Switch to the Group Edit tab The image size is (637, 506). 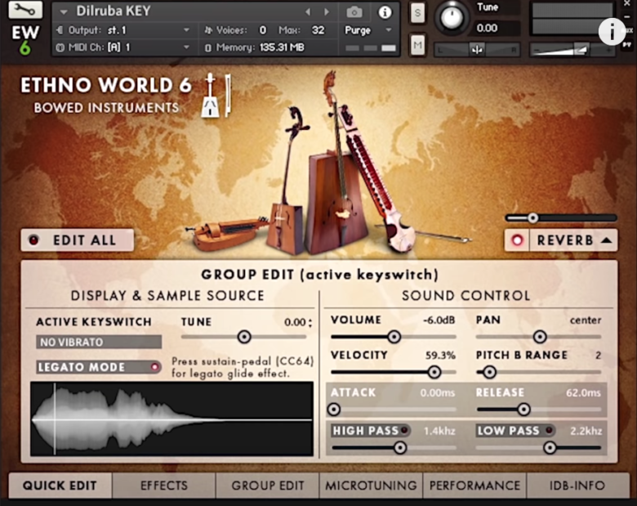pos(268,486)
